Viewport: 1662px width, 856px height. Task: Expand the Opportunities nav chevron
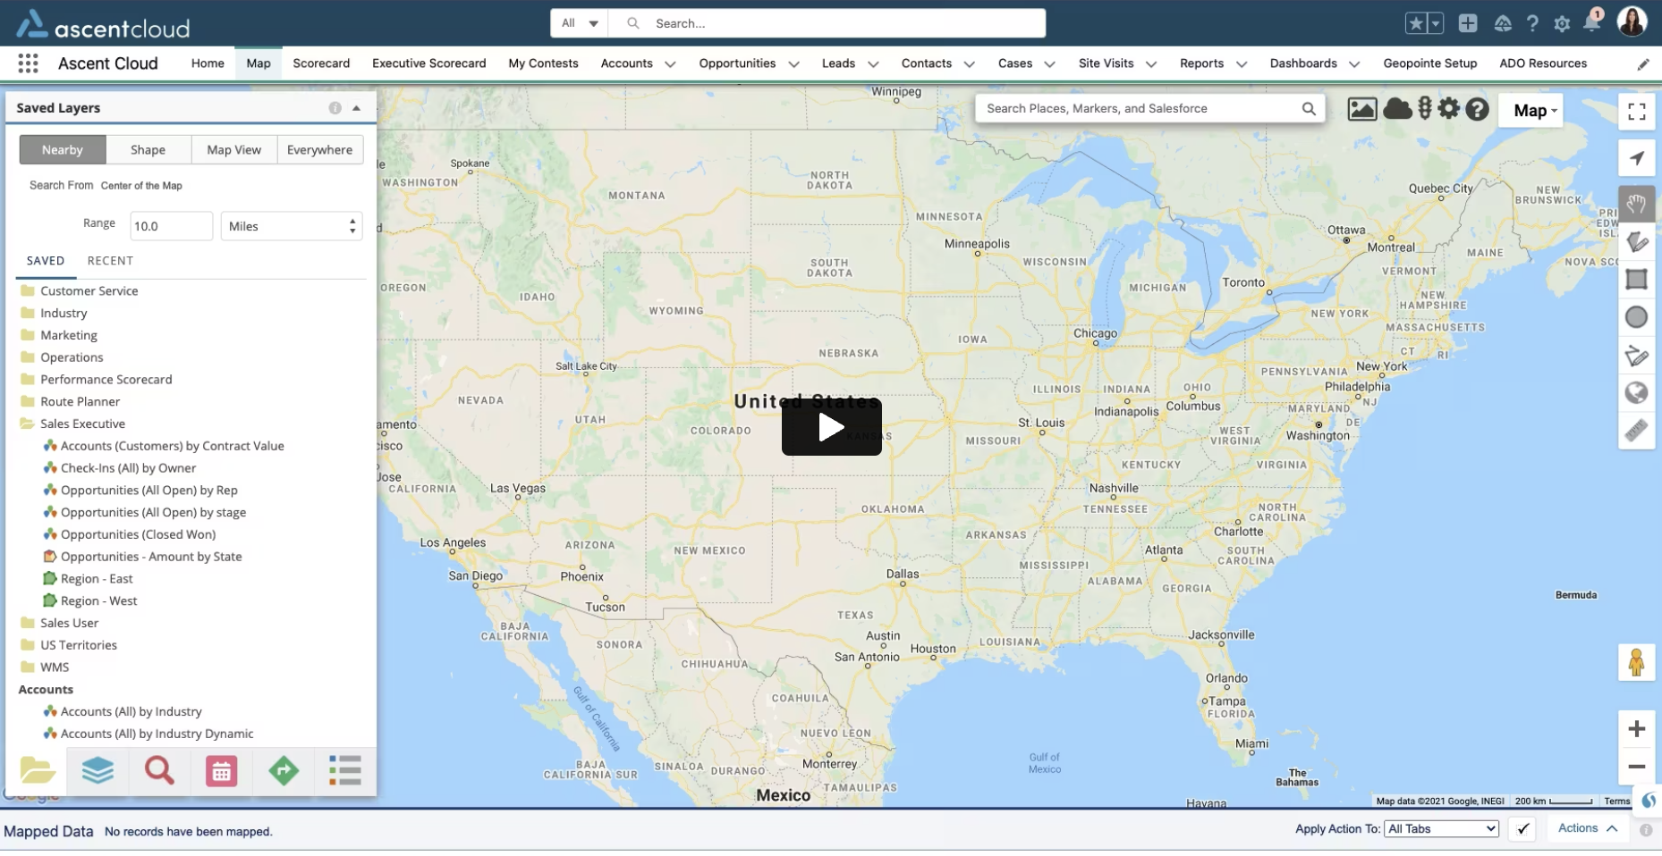point(793,64)
